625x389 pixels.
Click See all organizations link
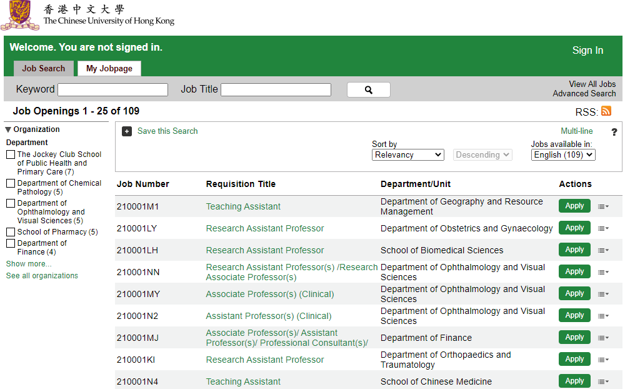point(42,276)
